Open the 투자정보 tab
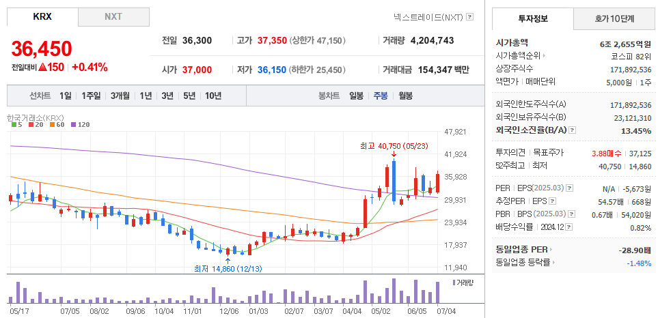Viewport: 658px width, 318px height. [532, 18]
